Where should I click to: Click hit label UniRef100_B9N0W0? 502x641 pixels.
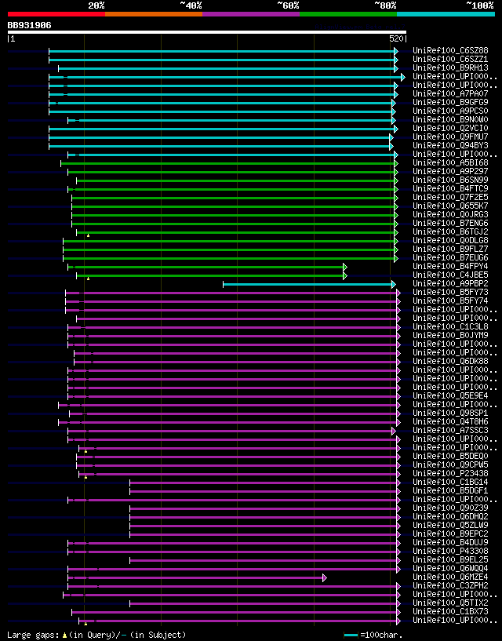(x=450, y=119)
